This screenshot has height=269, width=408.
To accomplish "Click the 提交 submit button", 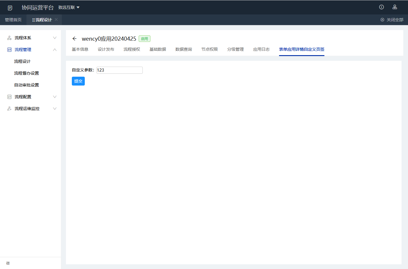I will coord(78,81).
